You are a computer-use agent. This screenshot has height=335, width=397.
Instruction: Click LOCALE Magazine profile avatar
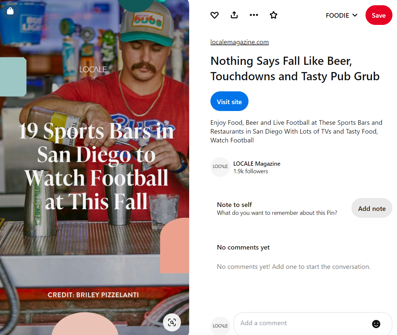[x=220, y=167]
